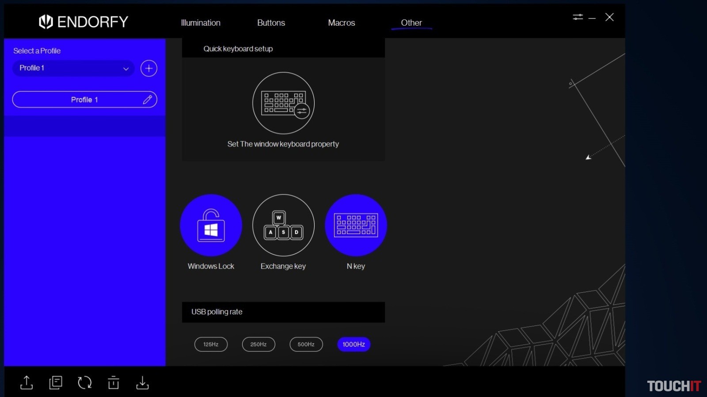This screenshot has height=397, width=707.
Task: Click the reset/refresh profile icon
Action: click(x=84, y=382)
